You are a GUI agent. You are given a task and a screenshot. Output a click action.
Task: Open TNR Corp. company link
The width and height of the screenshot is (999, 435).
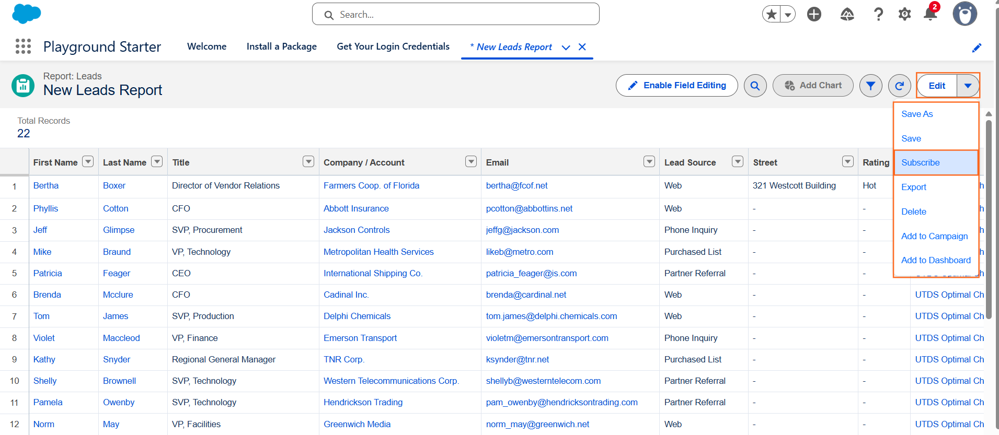344,359
